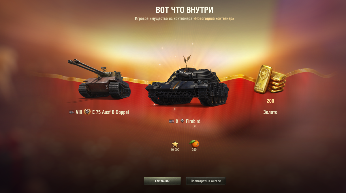This screenshot has width=346, height=193.
Task: Click the star experience reward icon
Action: [175, 144]
